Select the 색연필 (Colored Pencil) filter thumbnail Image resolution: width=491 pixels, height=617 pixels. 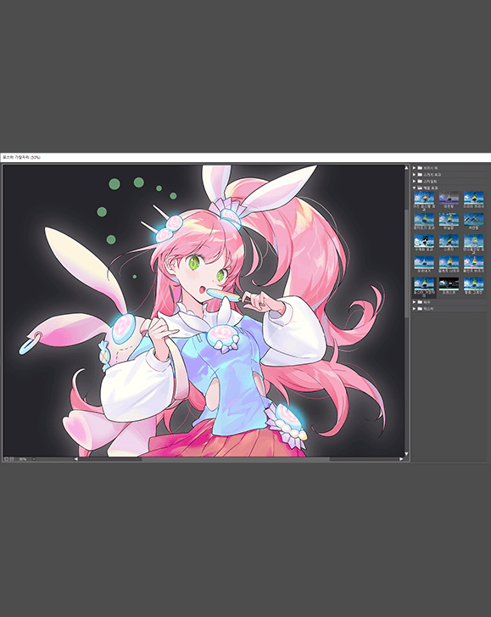[473, 219]
